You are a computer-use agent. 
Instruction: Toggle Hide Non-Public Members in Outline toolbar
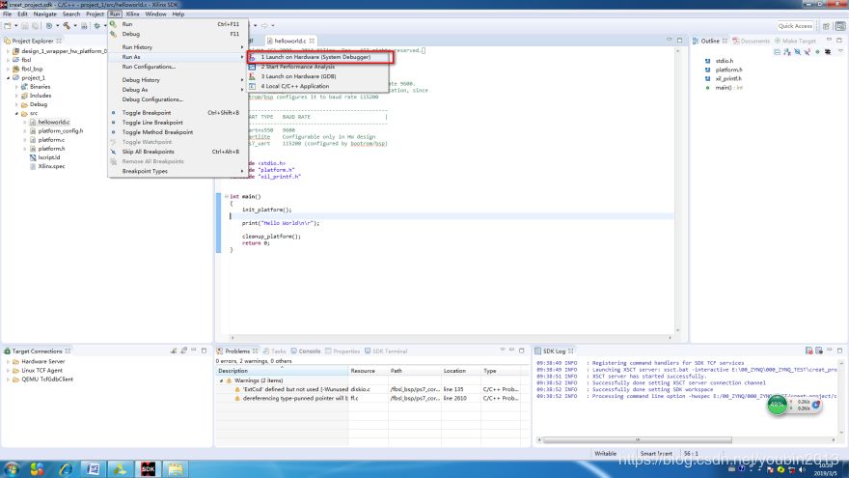click(x=817, y=52)
